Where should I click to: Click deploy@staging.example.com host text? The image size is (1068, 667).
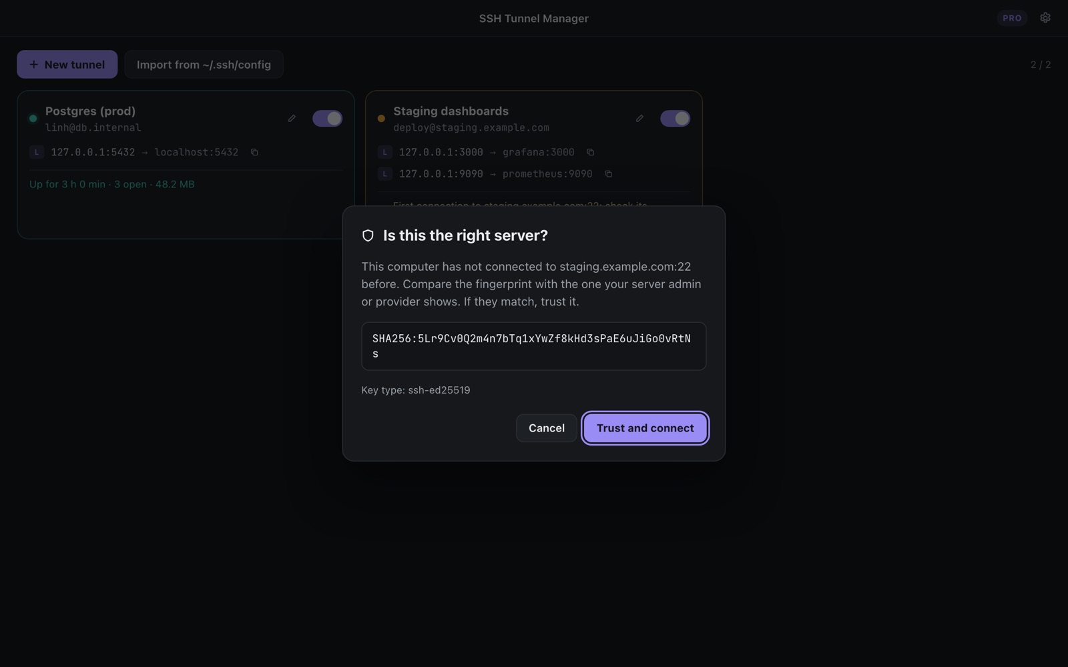click(471, 127)
